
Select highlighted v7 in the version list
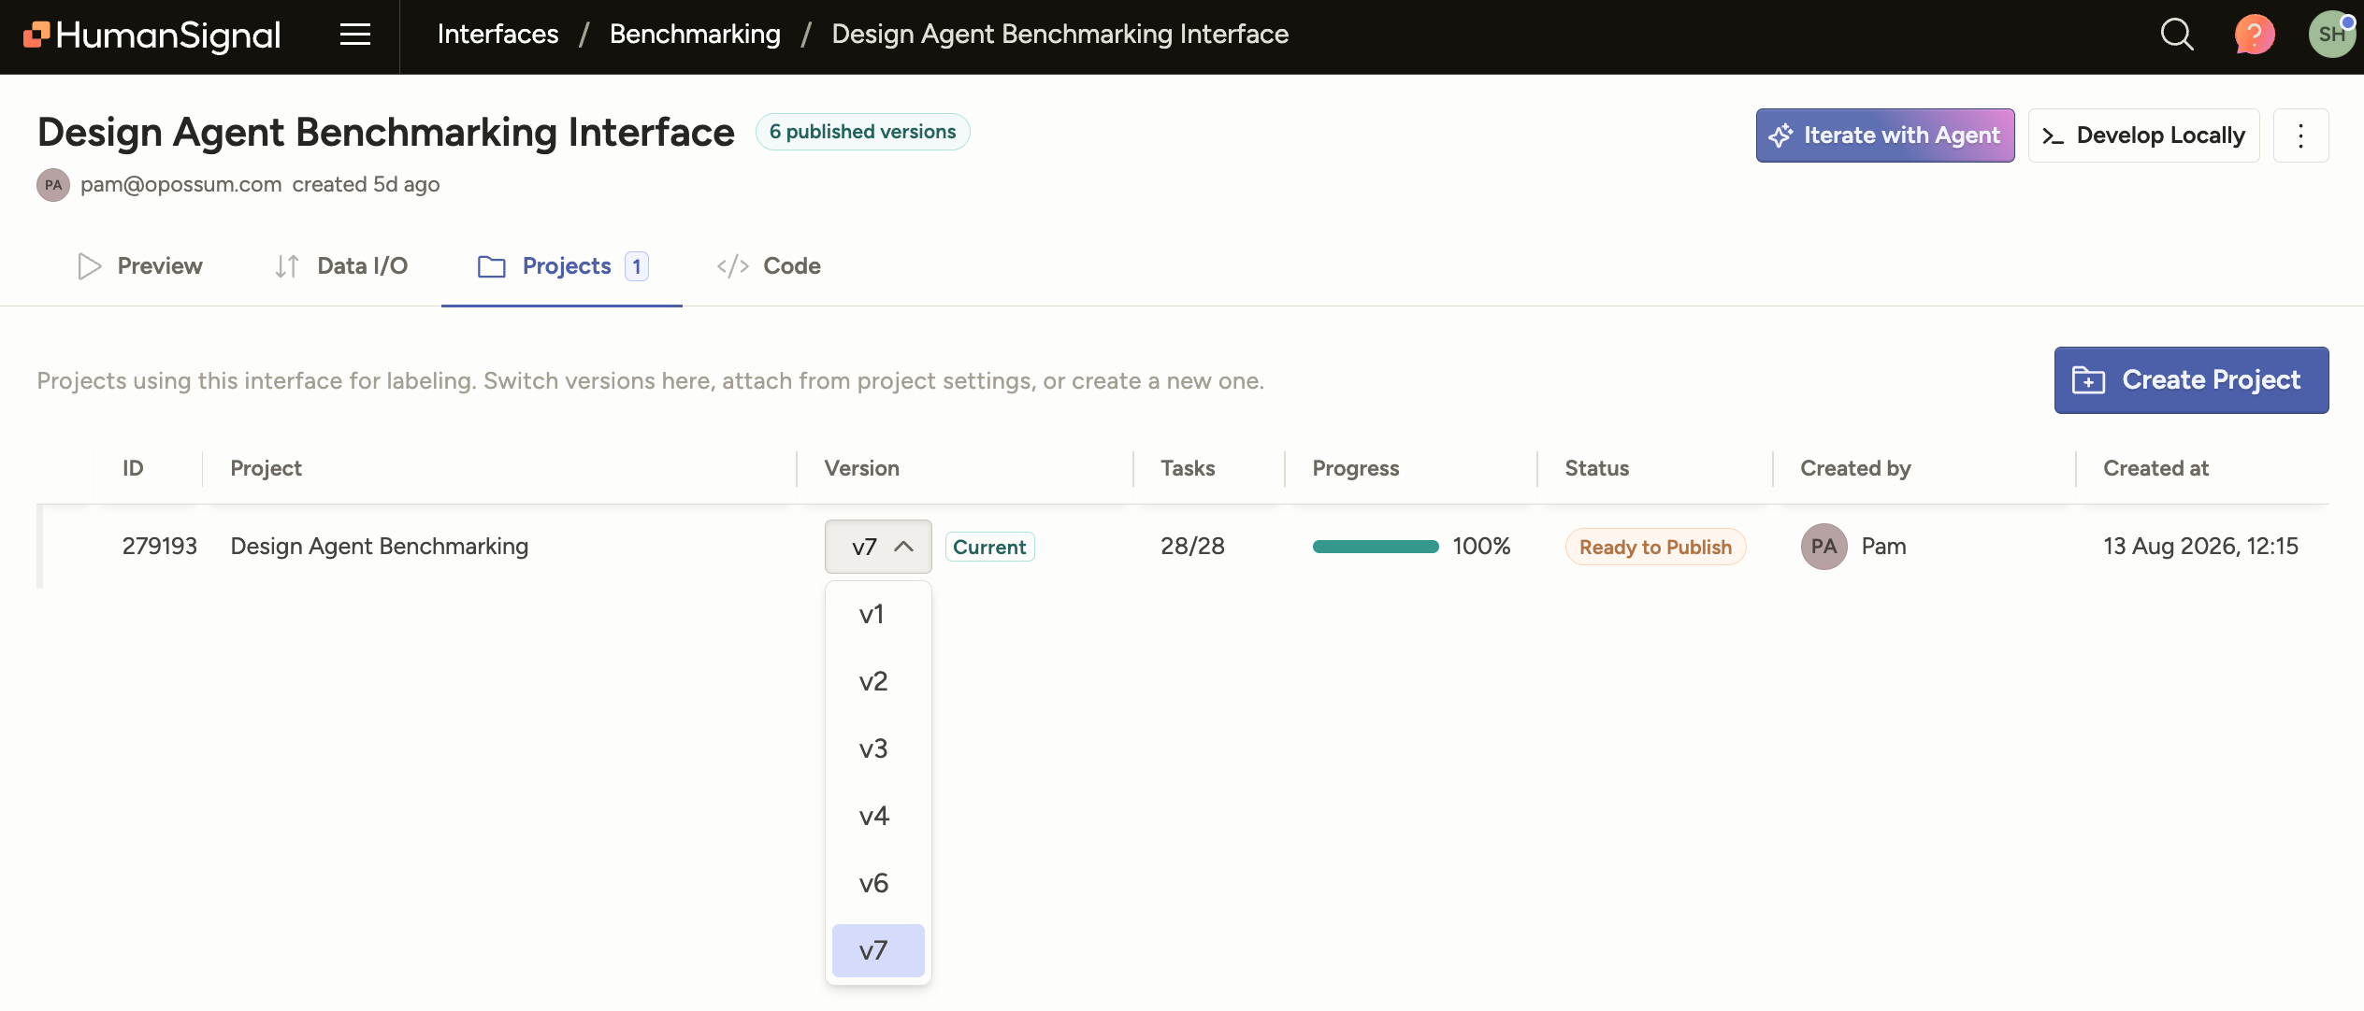[878, 950]
